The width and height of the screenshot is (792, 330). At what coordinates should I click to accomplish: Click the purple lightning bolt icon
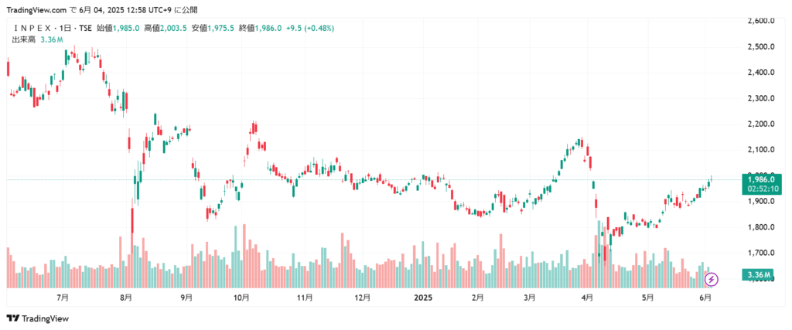click(x=712, y=278)
